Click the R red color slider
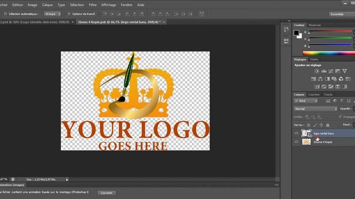355x199 pixels. [330, 31]
